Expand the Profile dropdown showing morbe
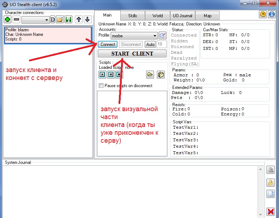 pos(134,36)
